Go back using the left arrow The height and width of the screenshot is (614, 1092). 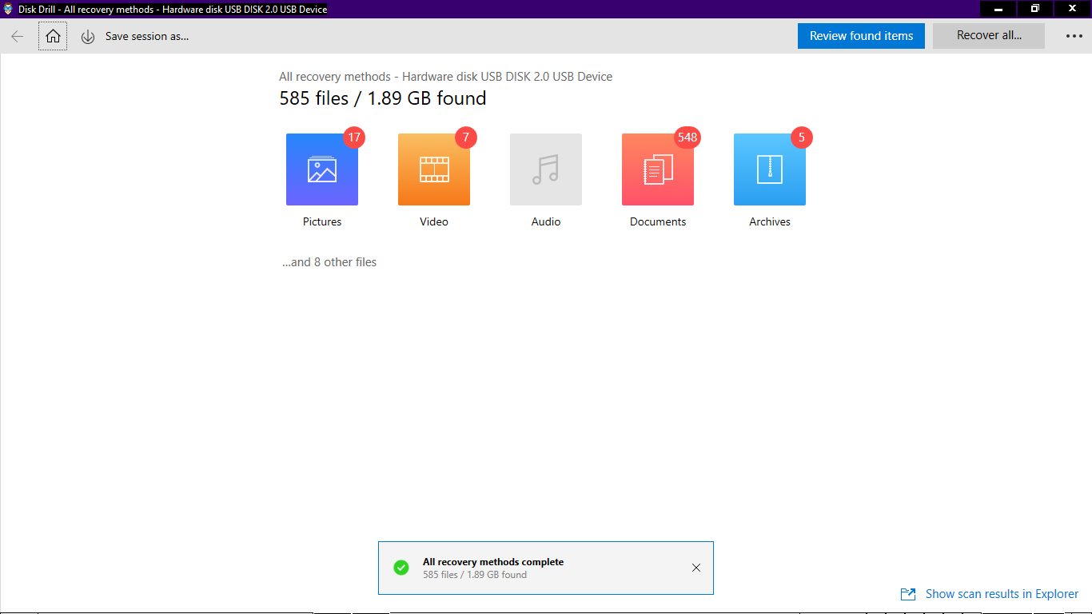click(18, 36)
